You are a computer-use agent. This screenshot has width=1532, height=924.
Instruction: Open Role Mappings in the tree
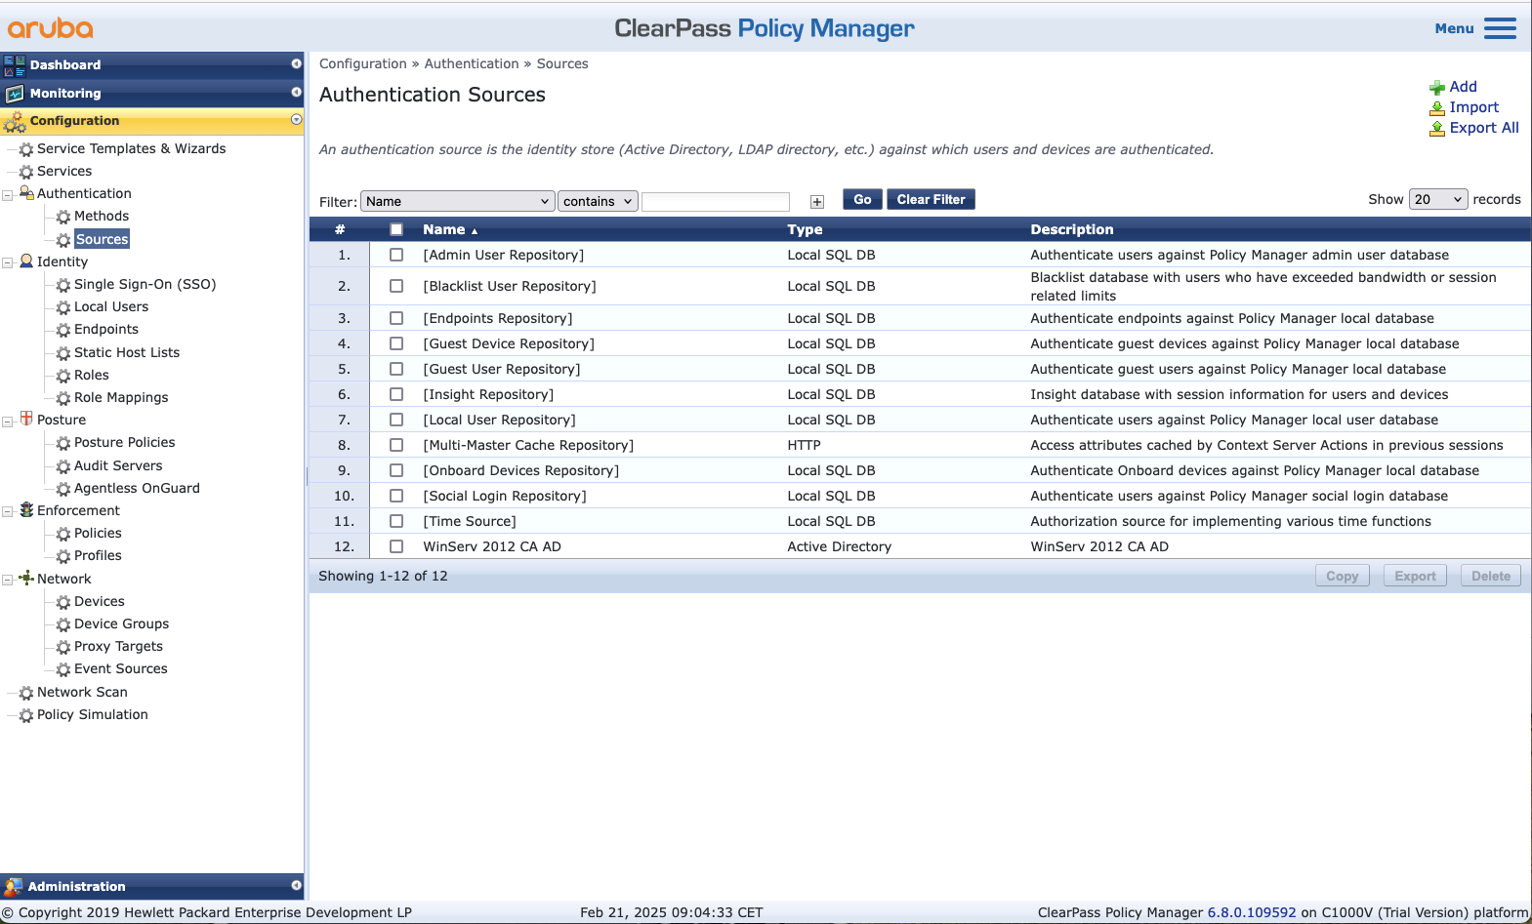click(x=121, y=397)
